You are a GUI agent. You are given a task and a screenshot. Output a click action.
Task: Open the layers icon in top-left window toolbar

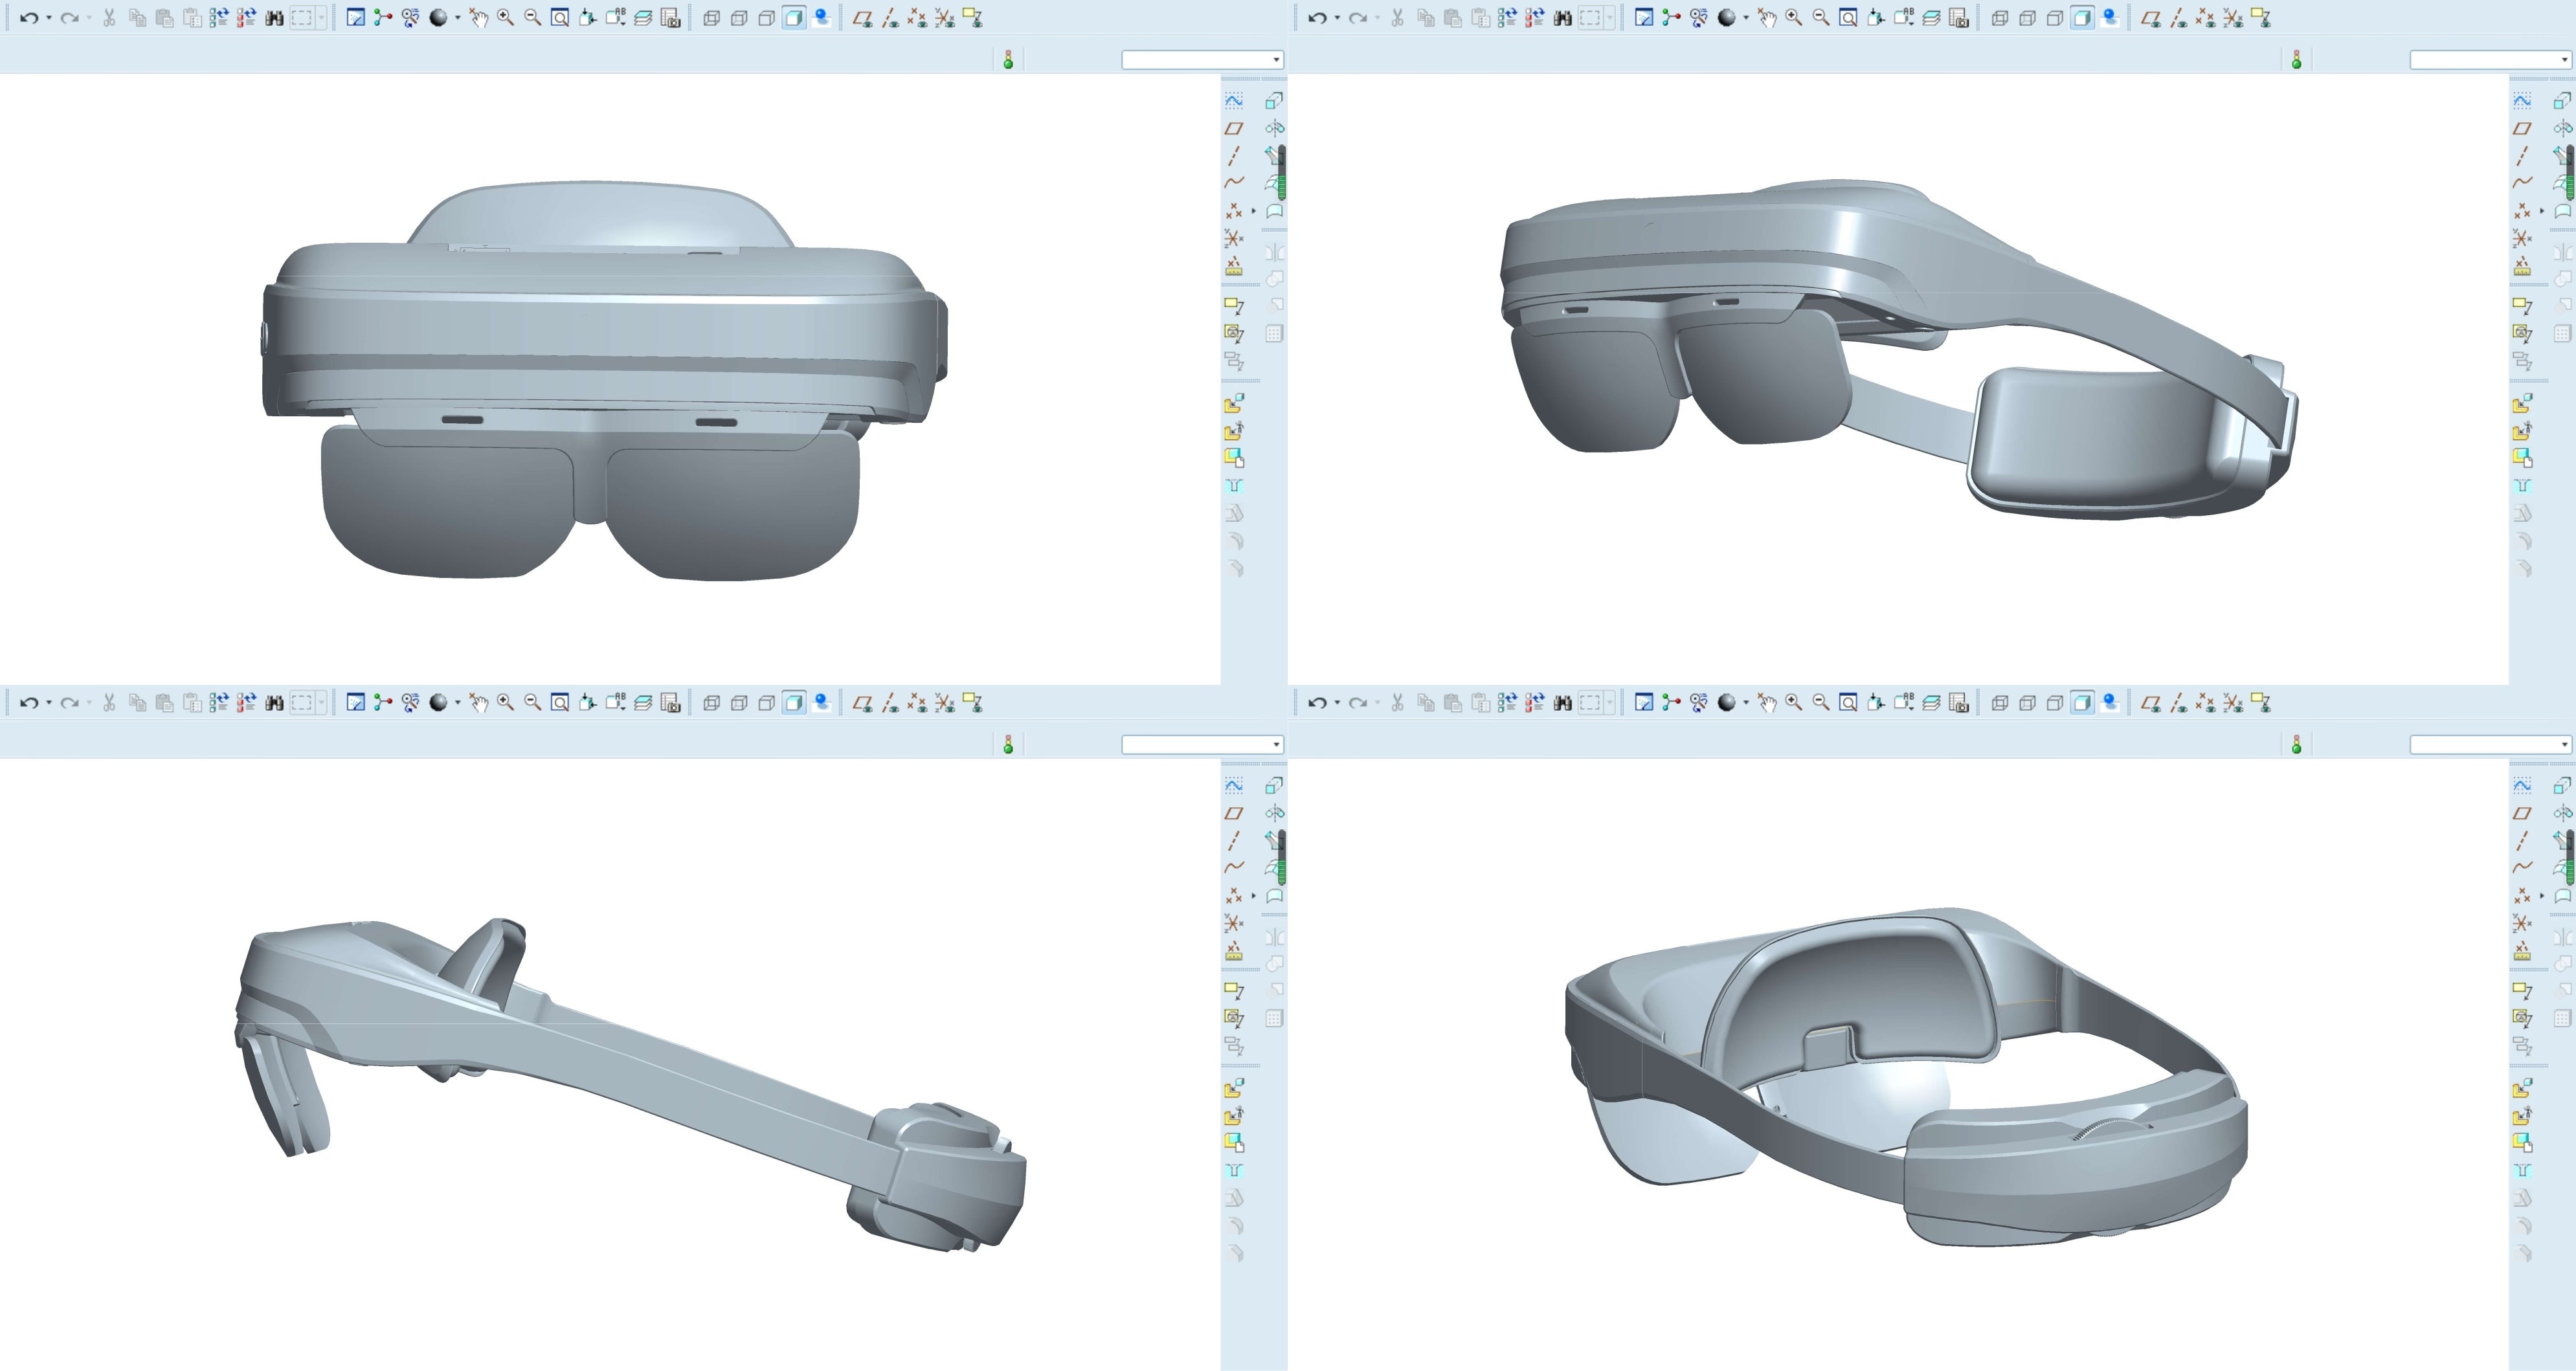coord(643,18)
